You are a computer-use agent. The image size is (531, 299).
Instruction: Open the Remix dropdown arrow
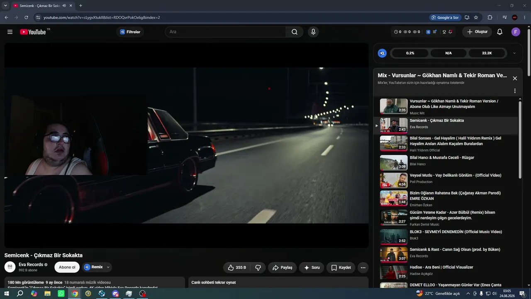pyautogui.click(x=108, y=267)
